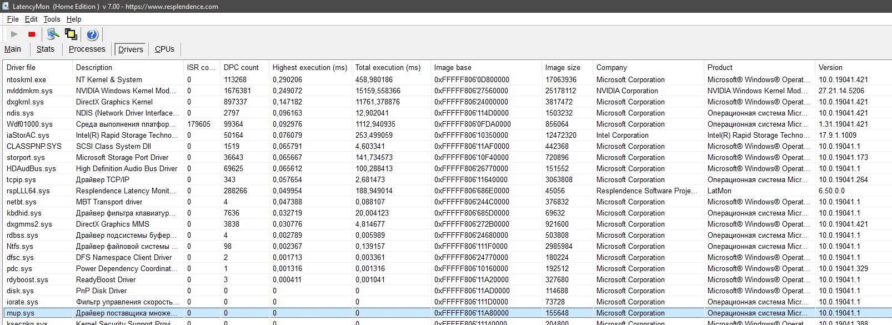Image resolution: width=892 pixels, height=325 pixels.
Task: Sort by Product column header
Action: [x=759, y=67]
